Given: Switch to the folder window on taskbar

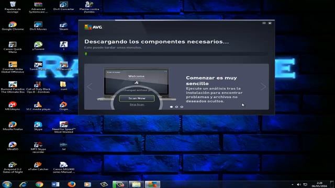Looking at the screenshot, I should coord(136,184).
